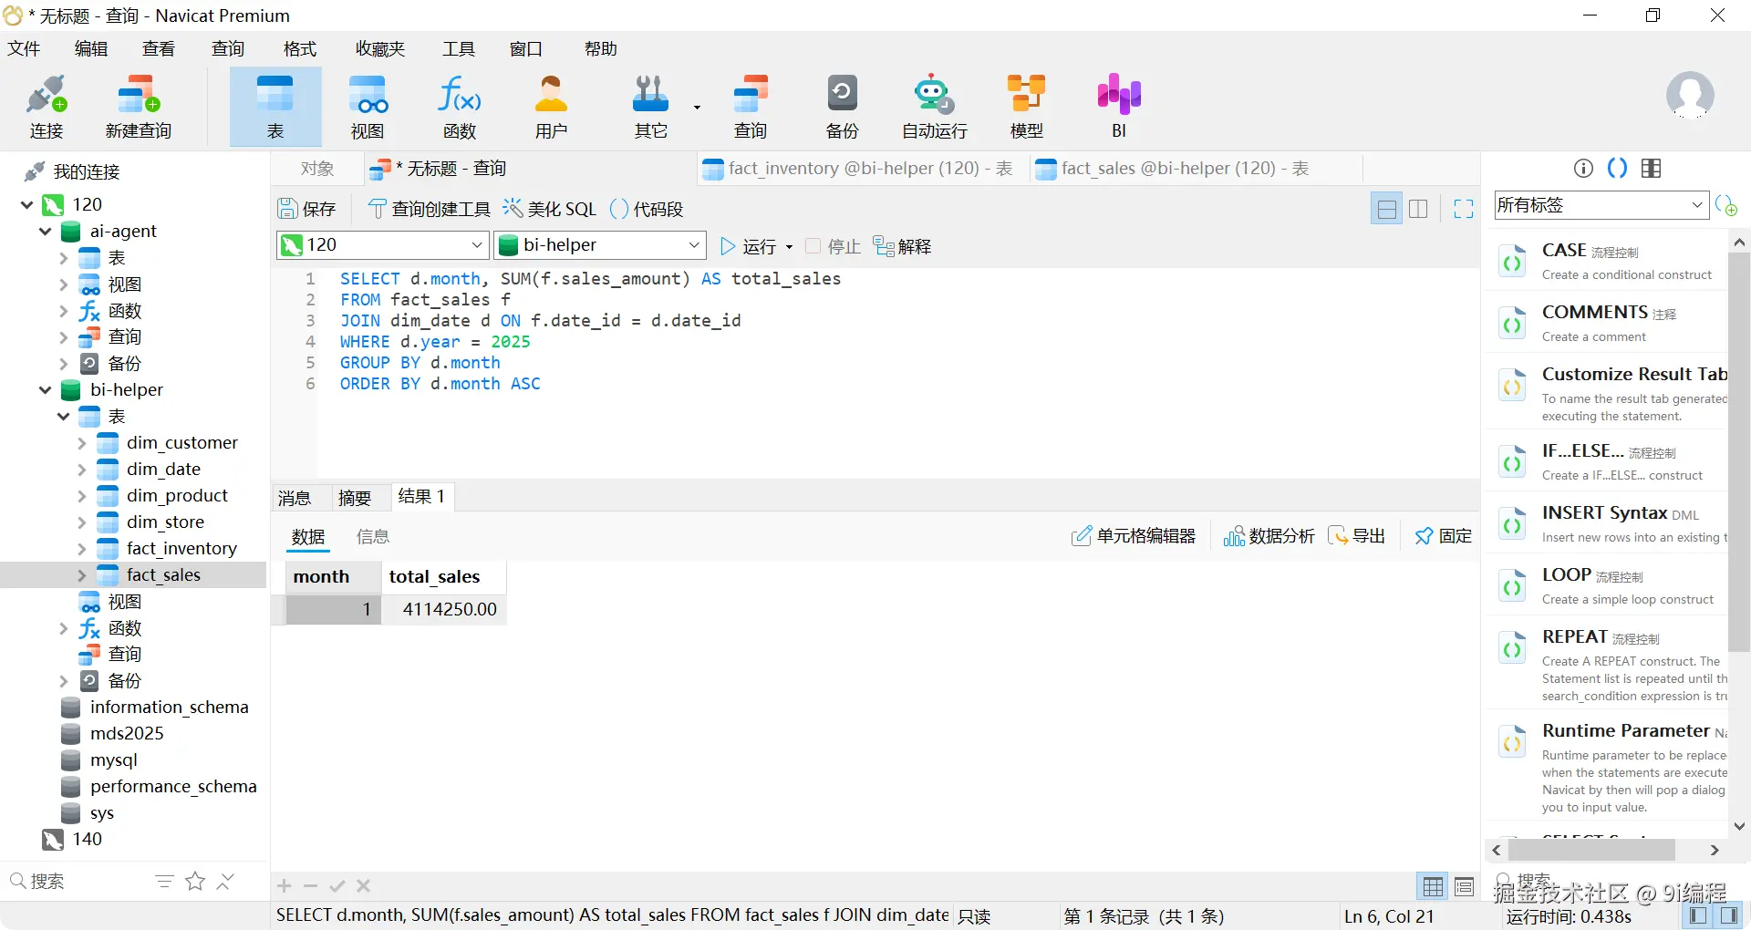Add a new snippet icon
Screen dimensions: 1751x930
1726,205
